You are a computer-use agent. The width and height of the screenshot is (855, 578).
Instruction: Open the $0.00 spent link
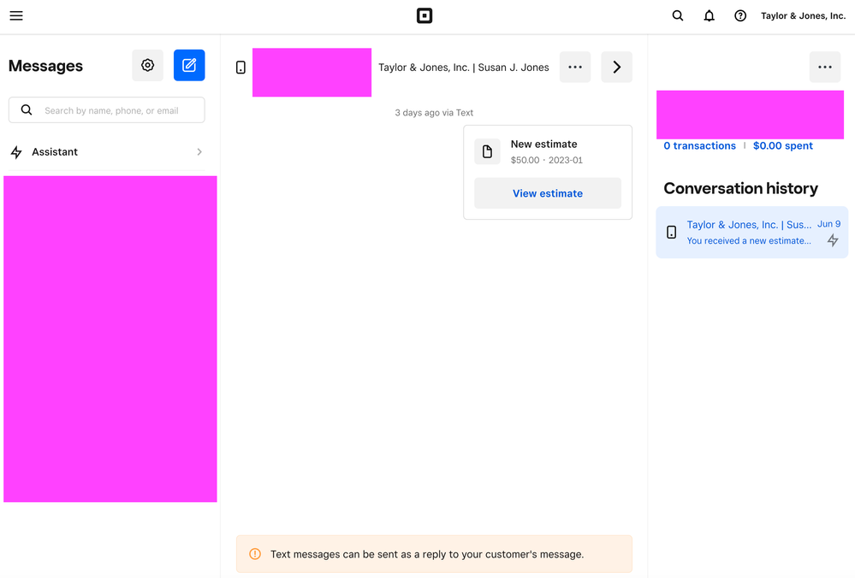pos(782,146)
